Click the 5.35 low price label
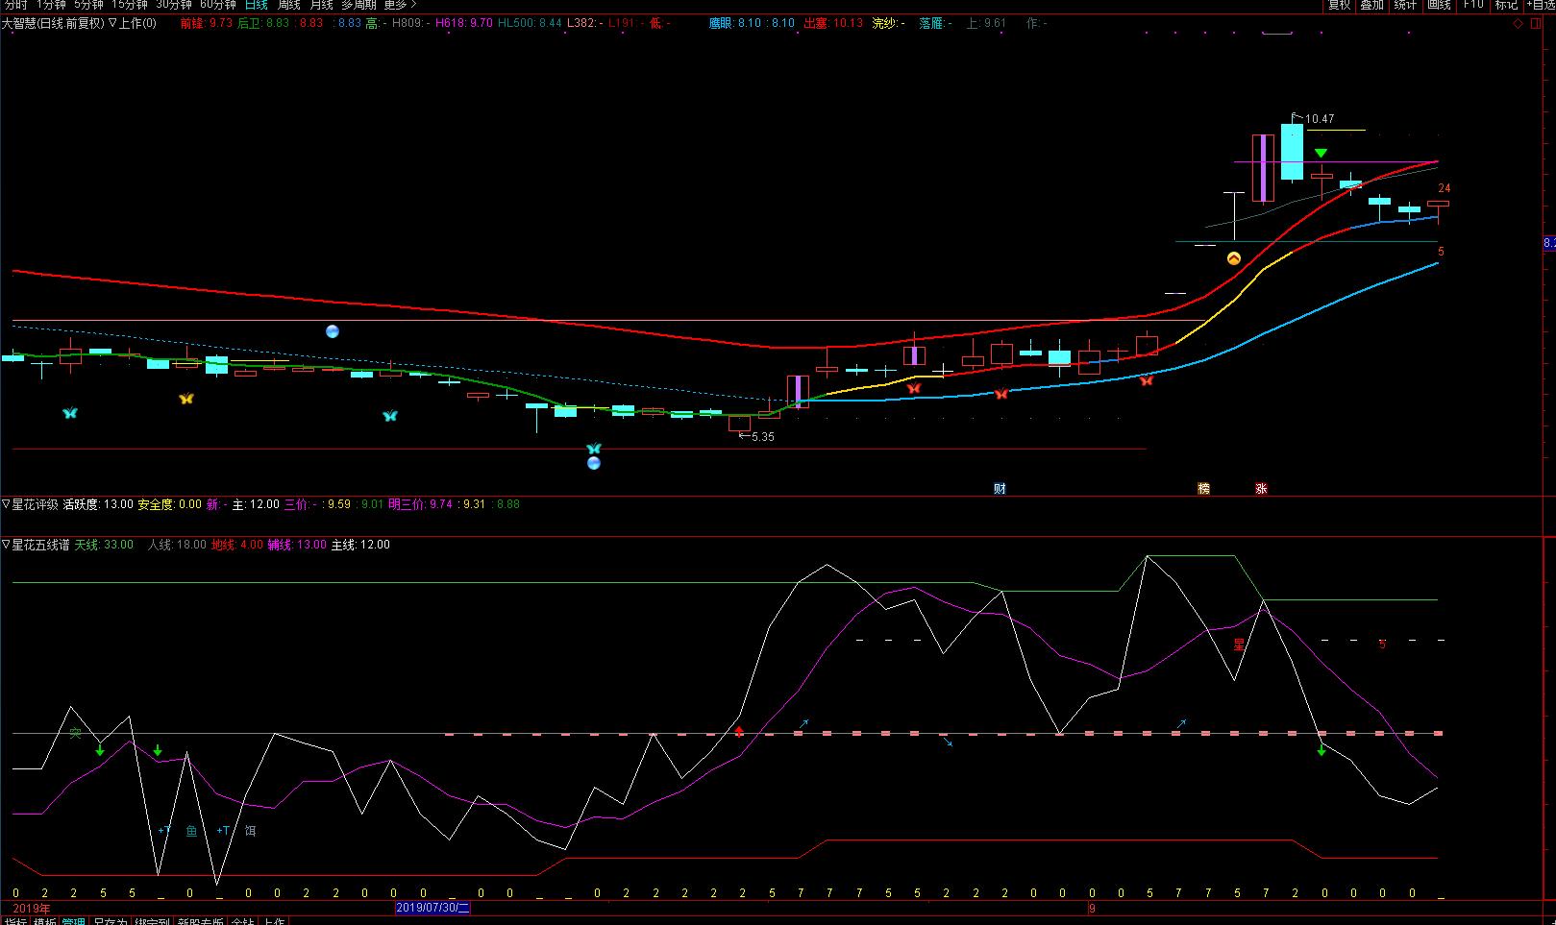 click(x=761, y=437)
